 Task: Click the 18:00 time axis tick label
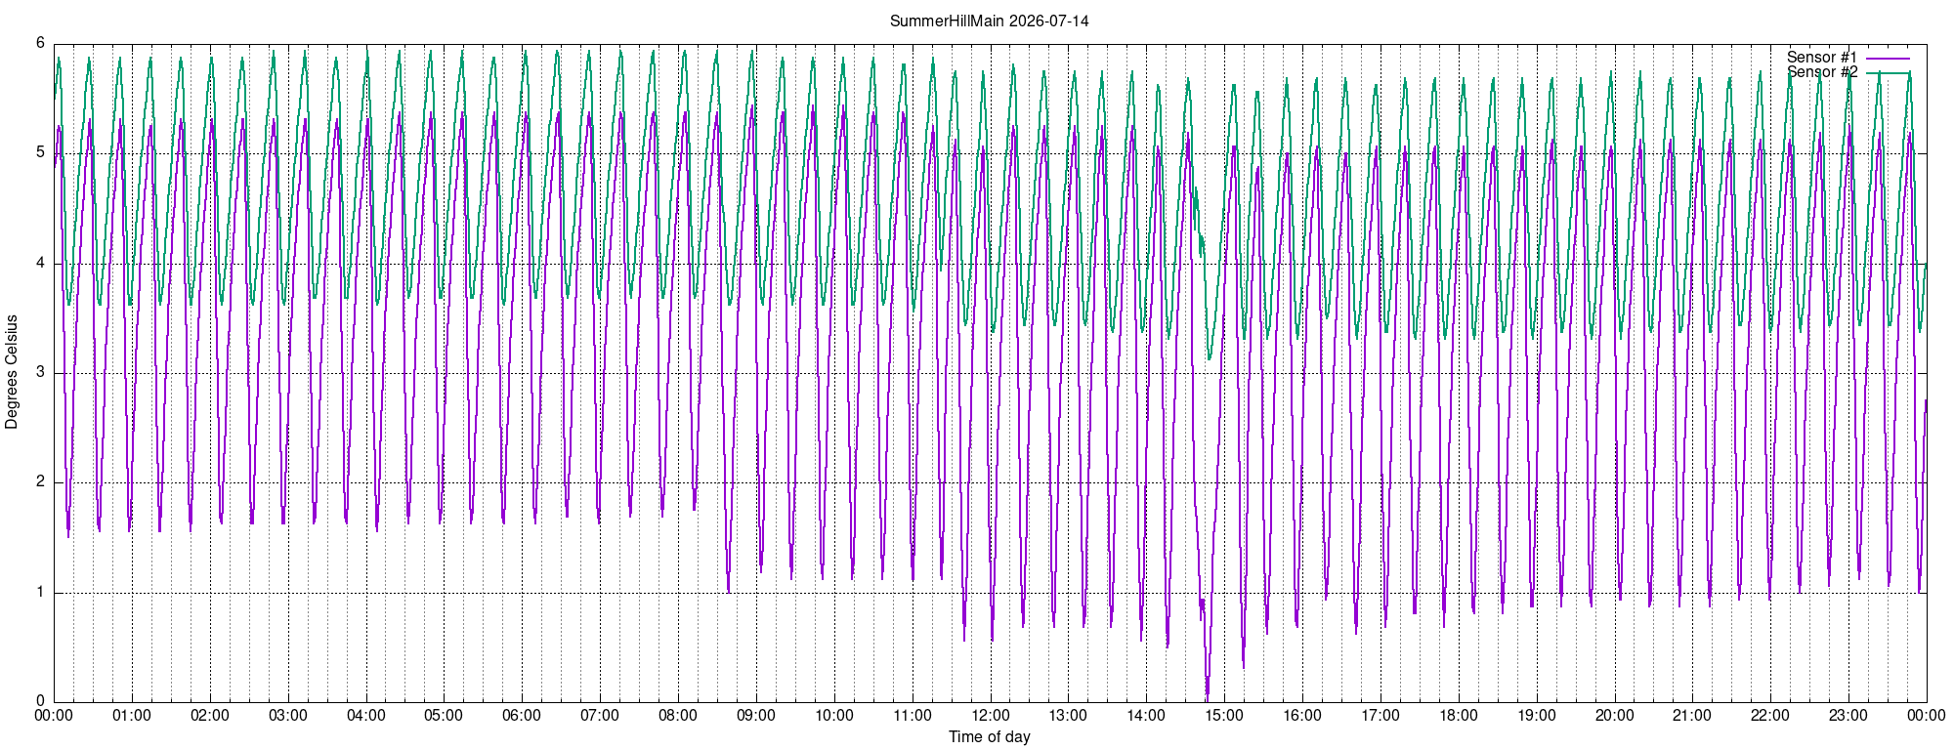[x=1458, y=715]
